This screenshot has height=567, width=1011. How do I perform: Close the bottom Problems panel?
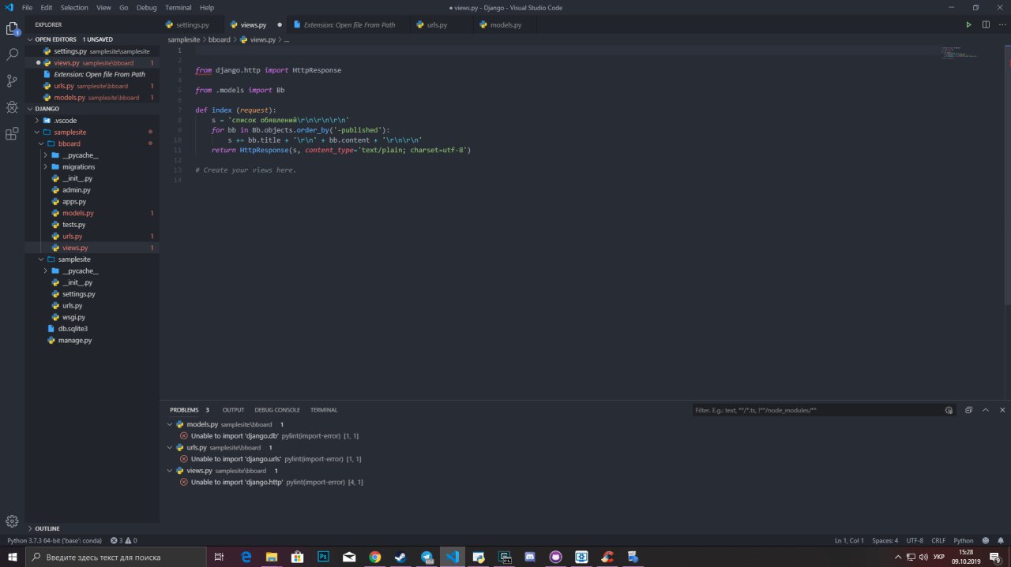pyautogui.click(x=1002, y=410)
